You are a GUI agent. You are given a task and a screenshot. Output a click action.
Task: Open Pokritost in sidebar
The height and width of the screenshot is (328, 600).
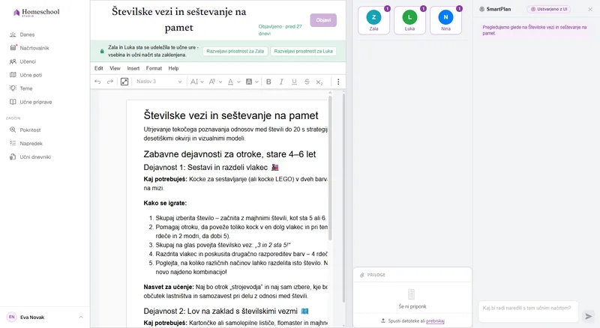pyautogui.click(x=30, y=130)
